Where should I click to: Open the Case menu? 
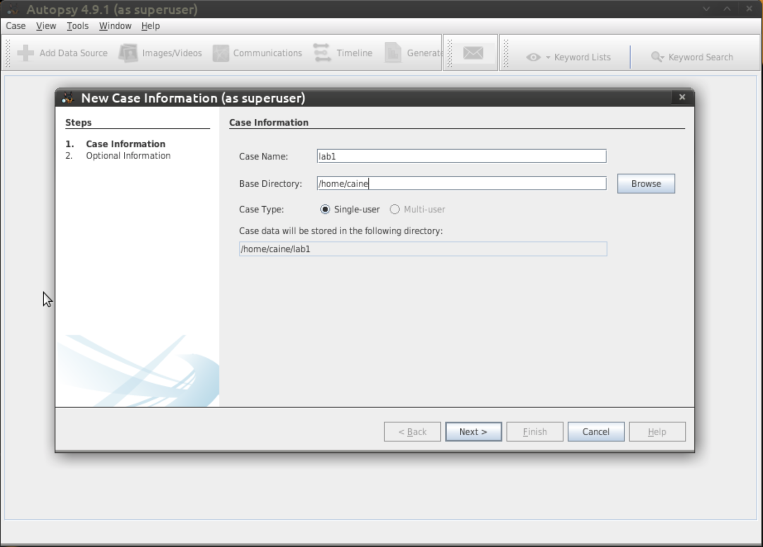click(16, 26)
